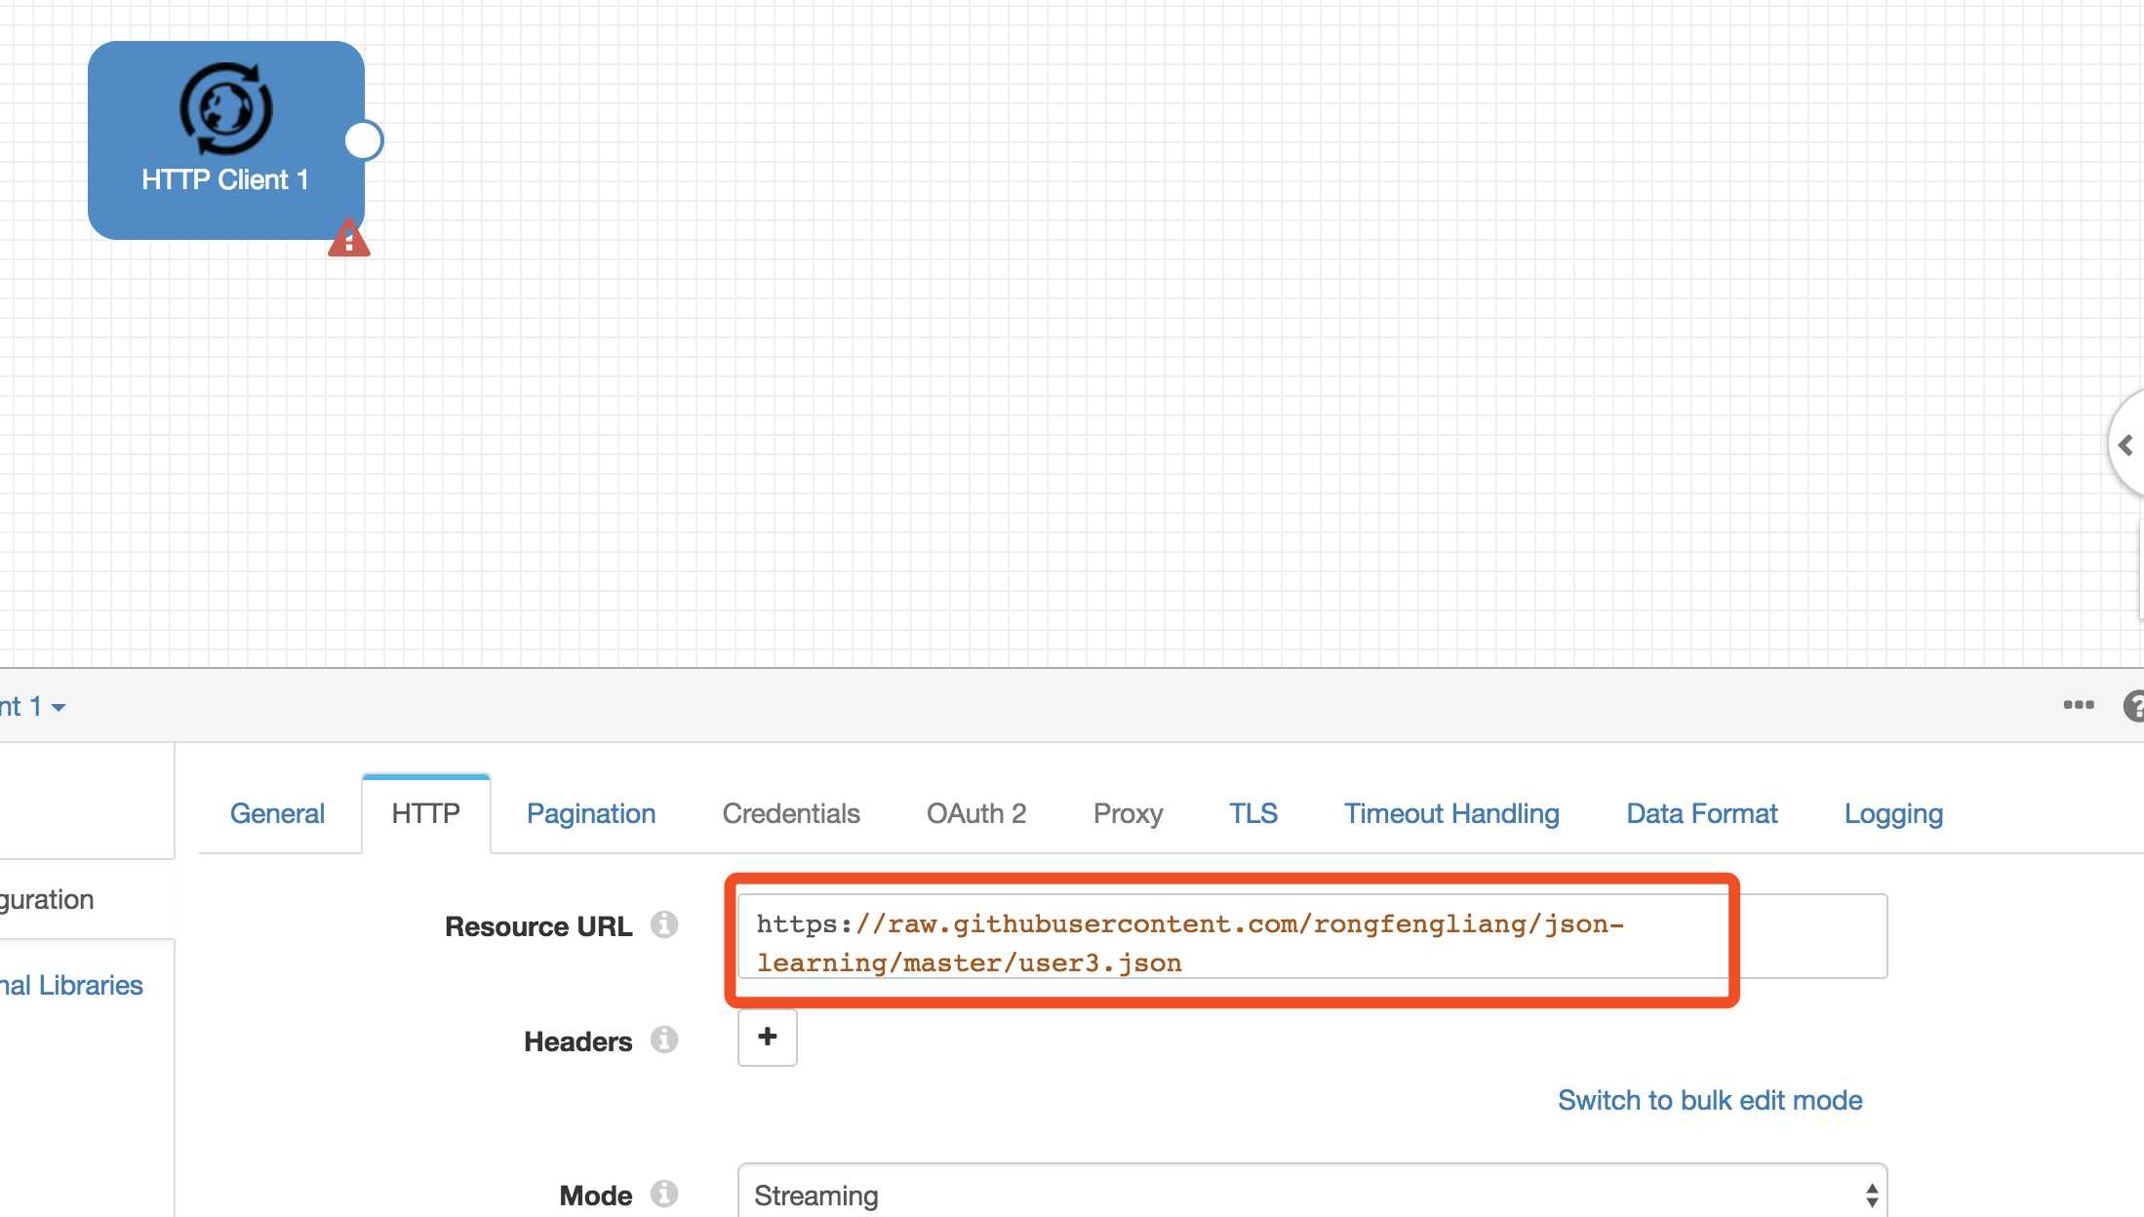This screenshot has width=2144, height=1217.
Task: Open the help question mark icon
Action: coord(2134,705)
